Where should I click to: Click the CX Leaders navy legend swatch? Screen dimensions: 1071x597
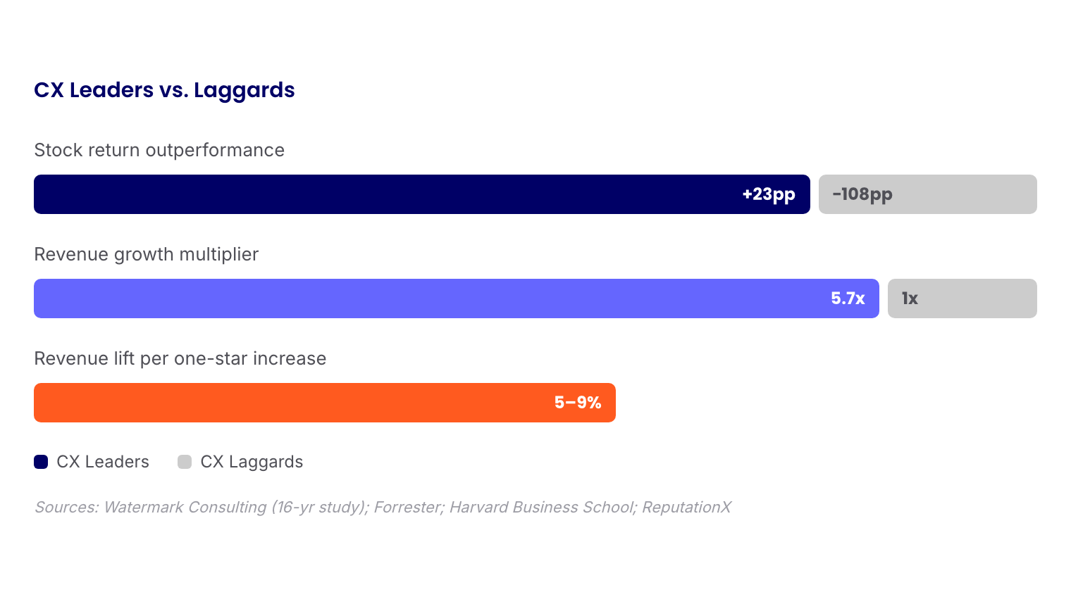[x=41, y=462]
